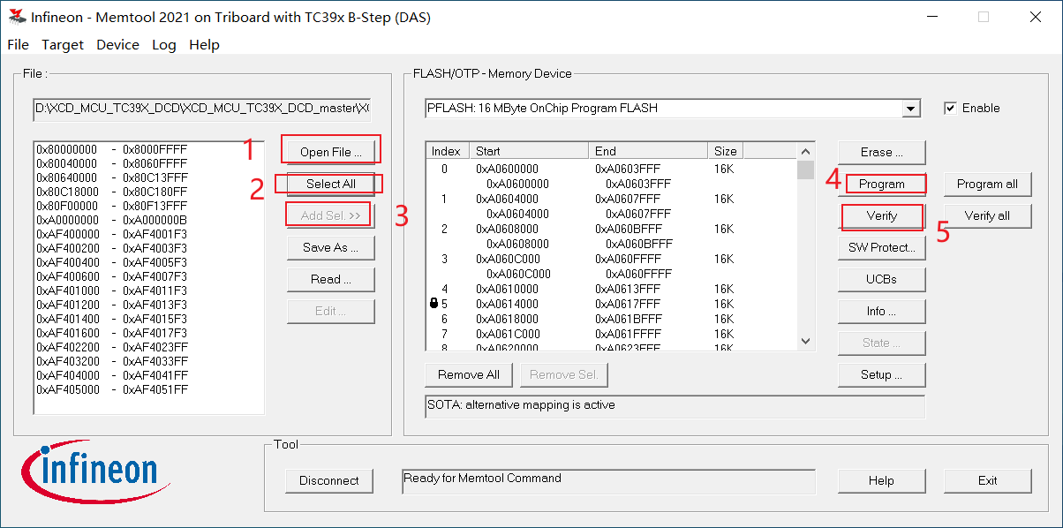Click the UCBs button

882,279
